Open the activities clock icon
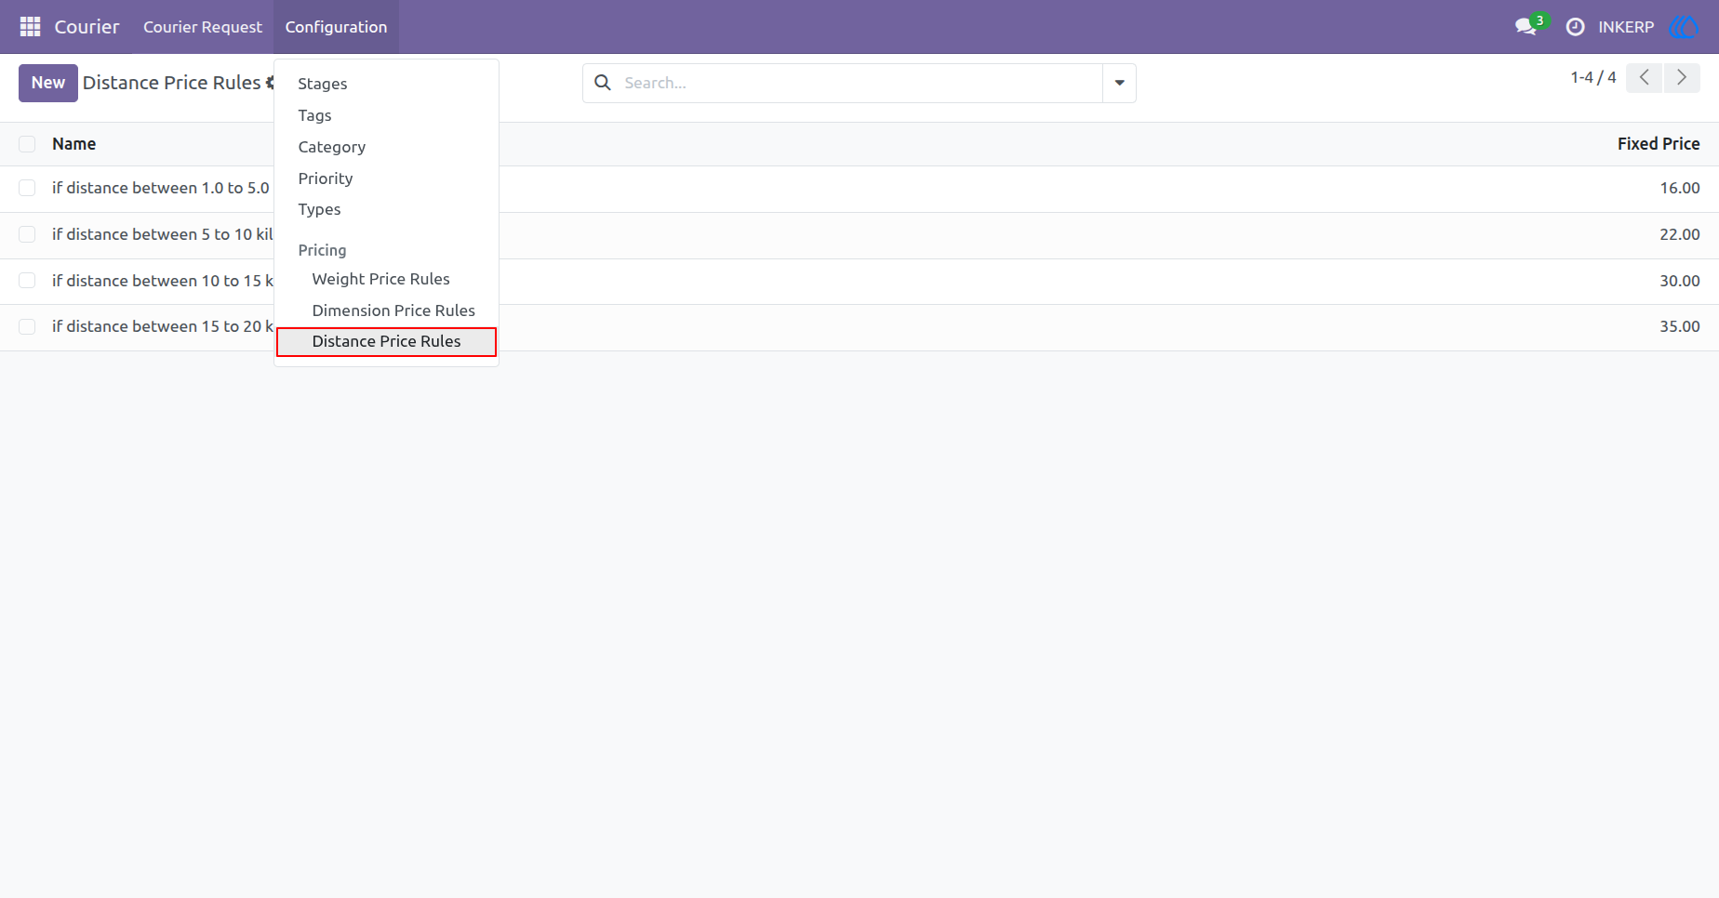This screenshot has height=898, width=1719. (1575, 27)
